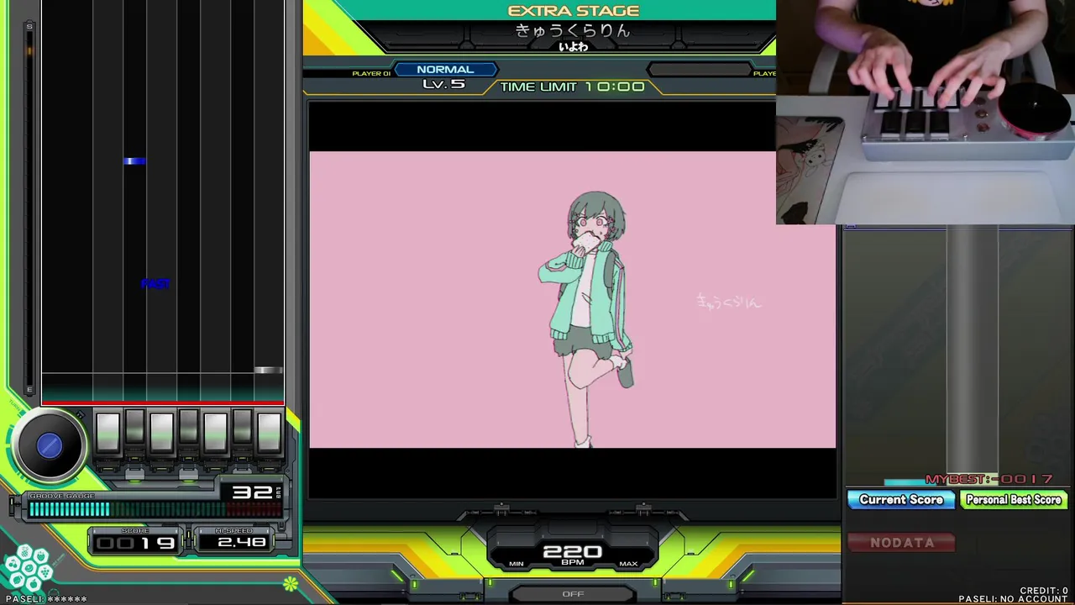Click the MYBEST -0017 difference text
1075x605 pixels.
point(988,479)
